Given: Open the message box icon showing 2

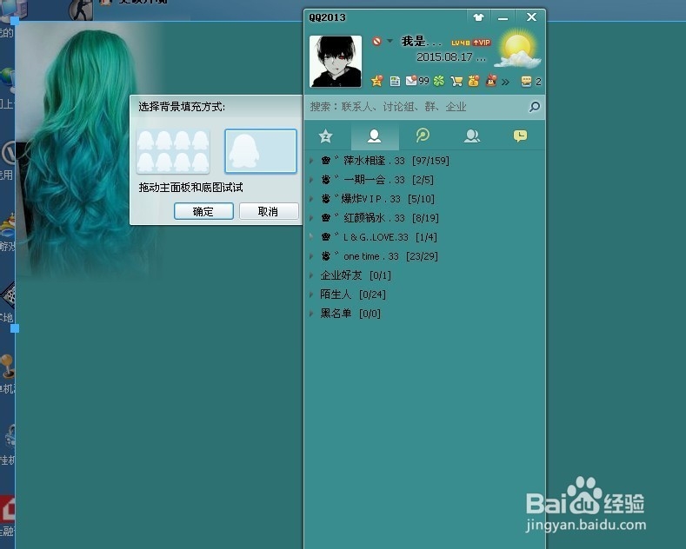Looking at the screenshot, I should point(526,82).
